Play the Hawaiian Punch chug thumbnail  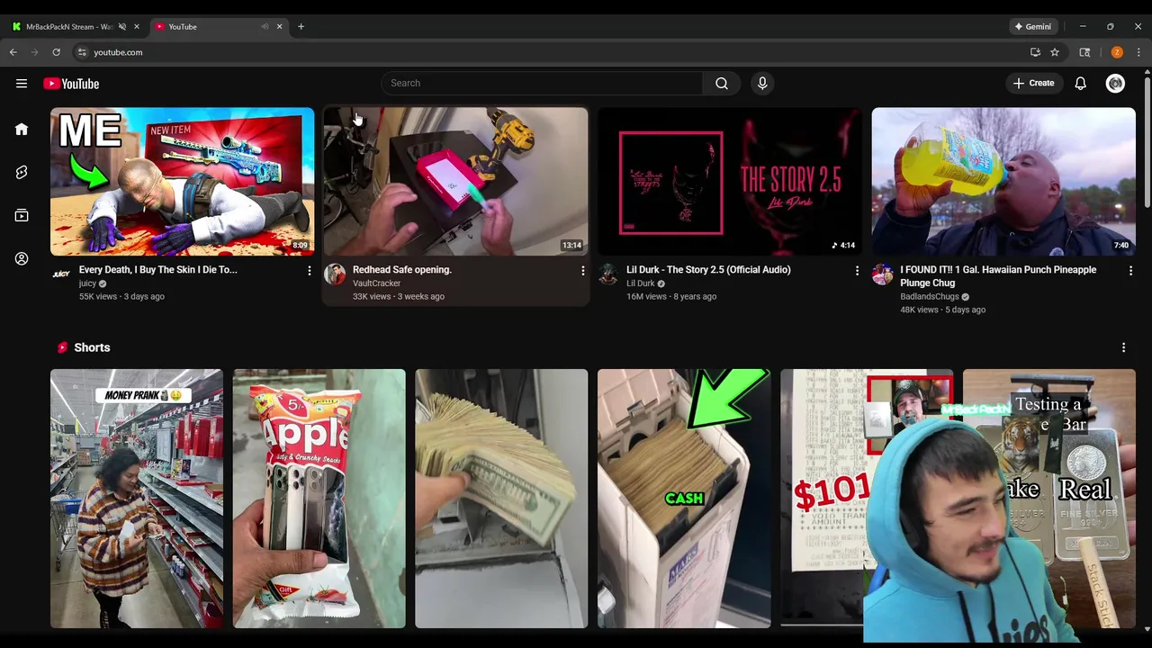click(x=1003, y=182)
